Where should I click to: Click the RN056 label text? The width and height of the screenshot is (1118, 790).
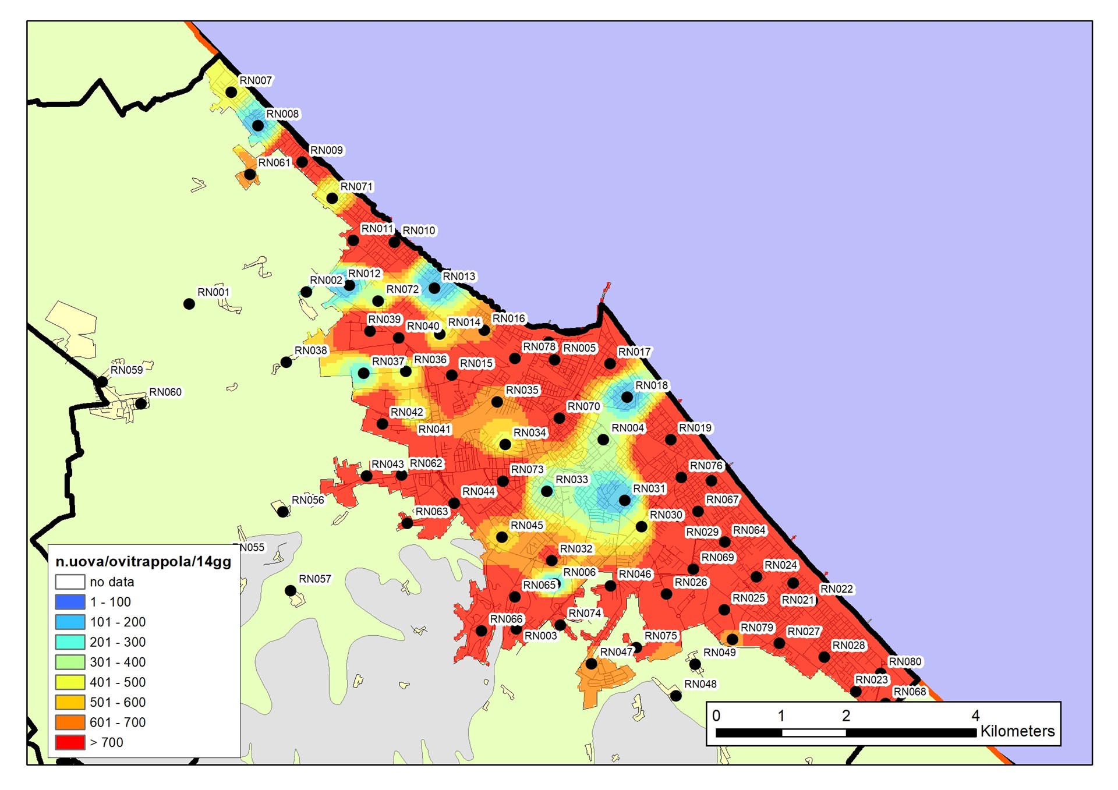pyautogui.click(x=308, y=500)
